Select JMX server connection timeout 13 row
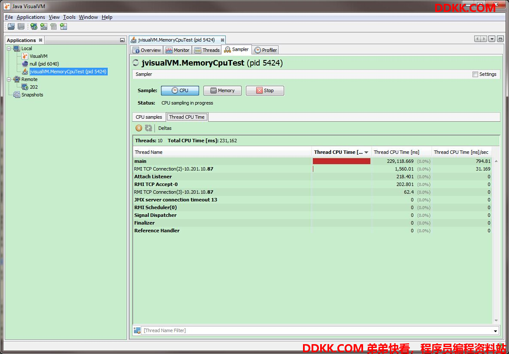 click(x=312, y=200)
